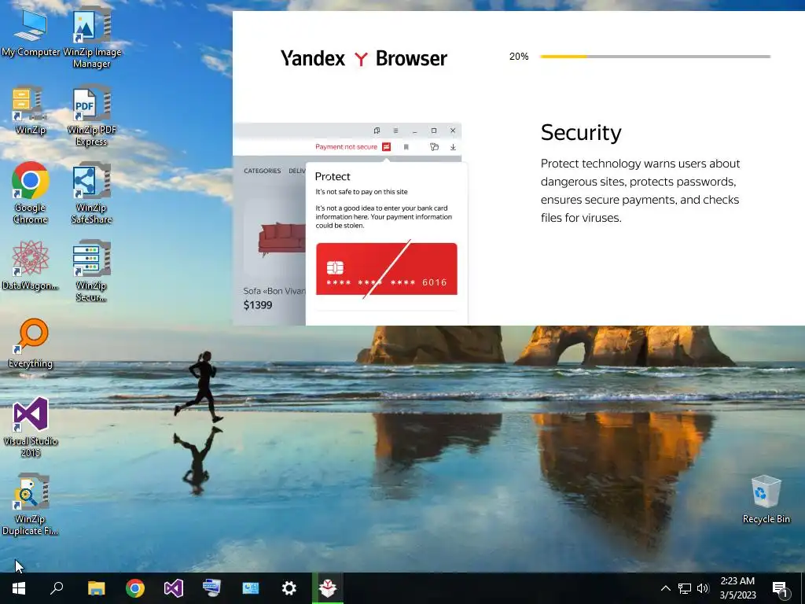Select the Everything search shortcut
The image size is (805, 604).
[x=31, y=343]
